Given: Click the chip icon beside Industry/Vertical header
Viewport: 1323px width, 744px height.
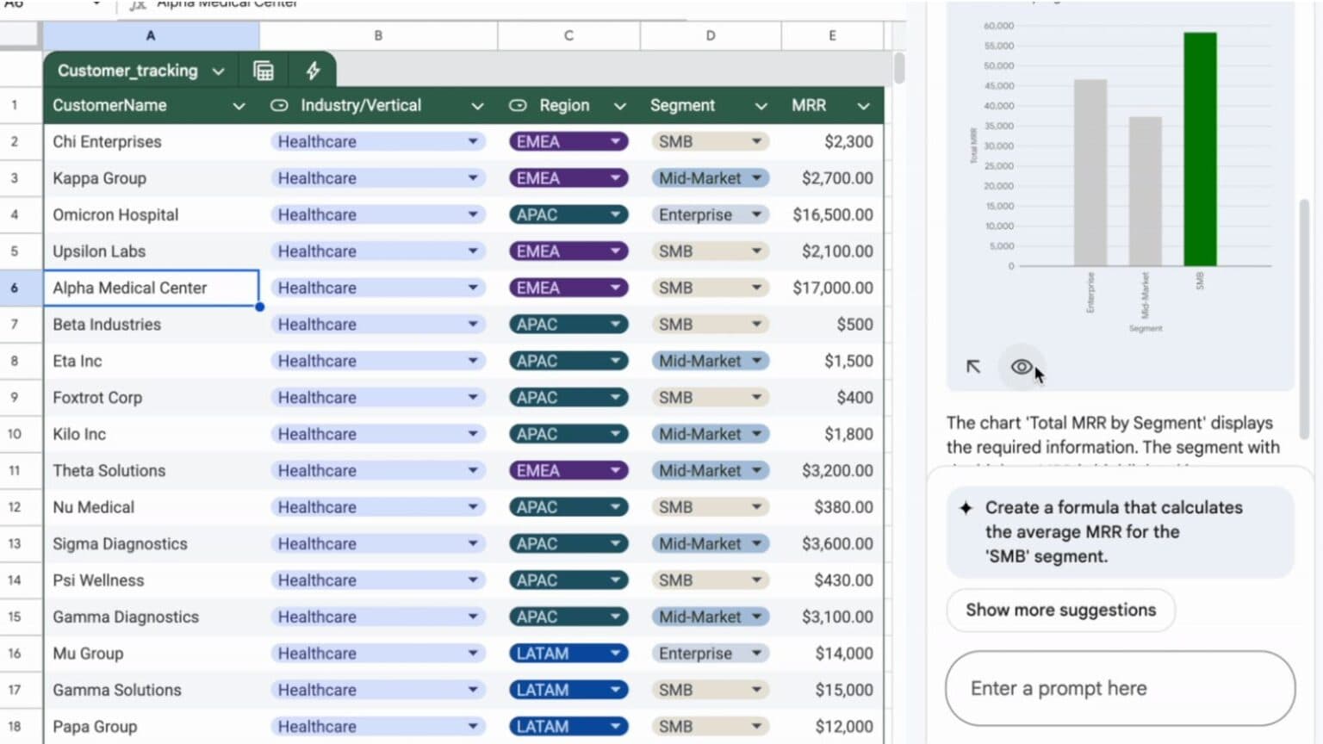Looking at the screenshot, I should (x=278, y=105).
